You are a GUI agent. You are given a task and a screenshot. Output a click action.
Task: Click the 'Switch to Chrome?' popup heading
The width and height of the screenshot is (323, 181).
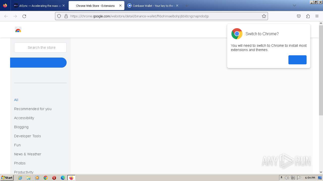262,34
